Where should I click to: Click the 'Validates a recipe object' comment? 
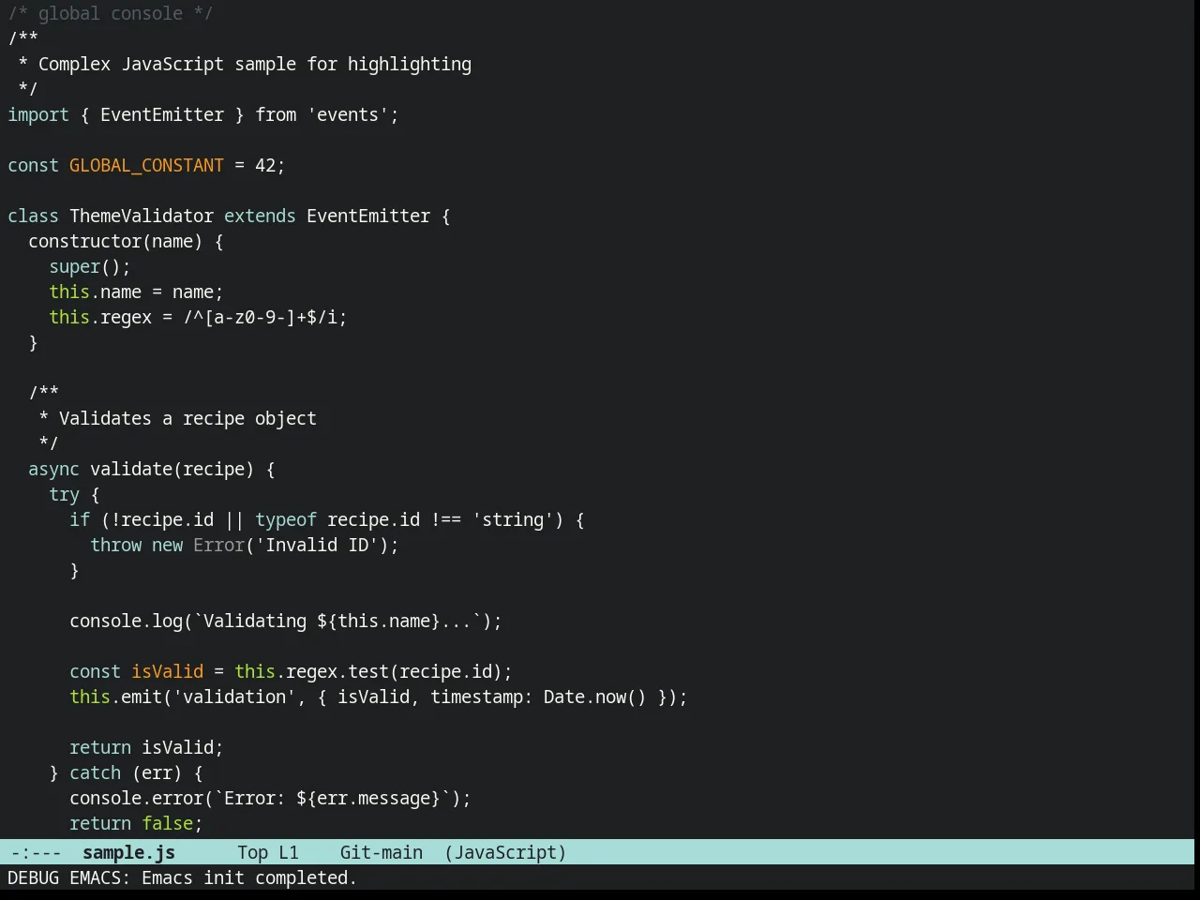coord(187,418)
